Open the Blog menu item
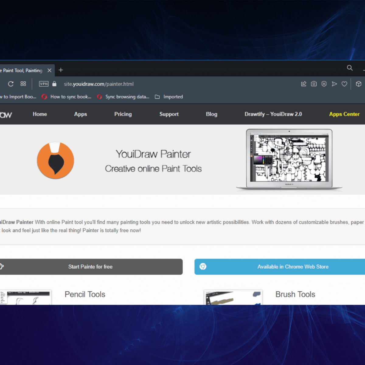This screenshot has width=365, height=365. 212,114
